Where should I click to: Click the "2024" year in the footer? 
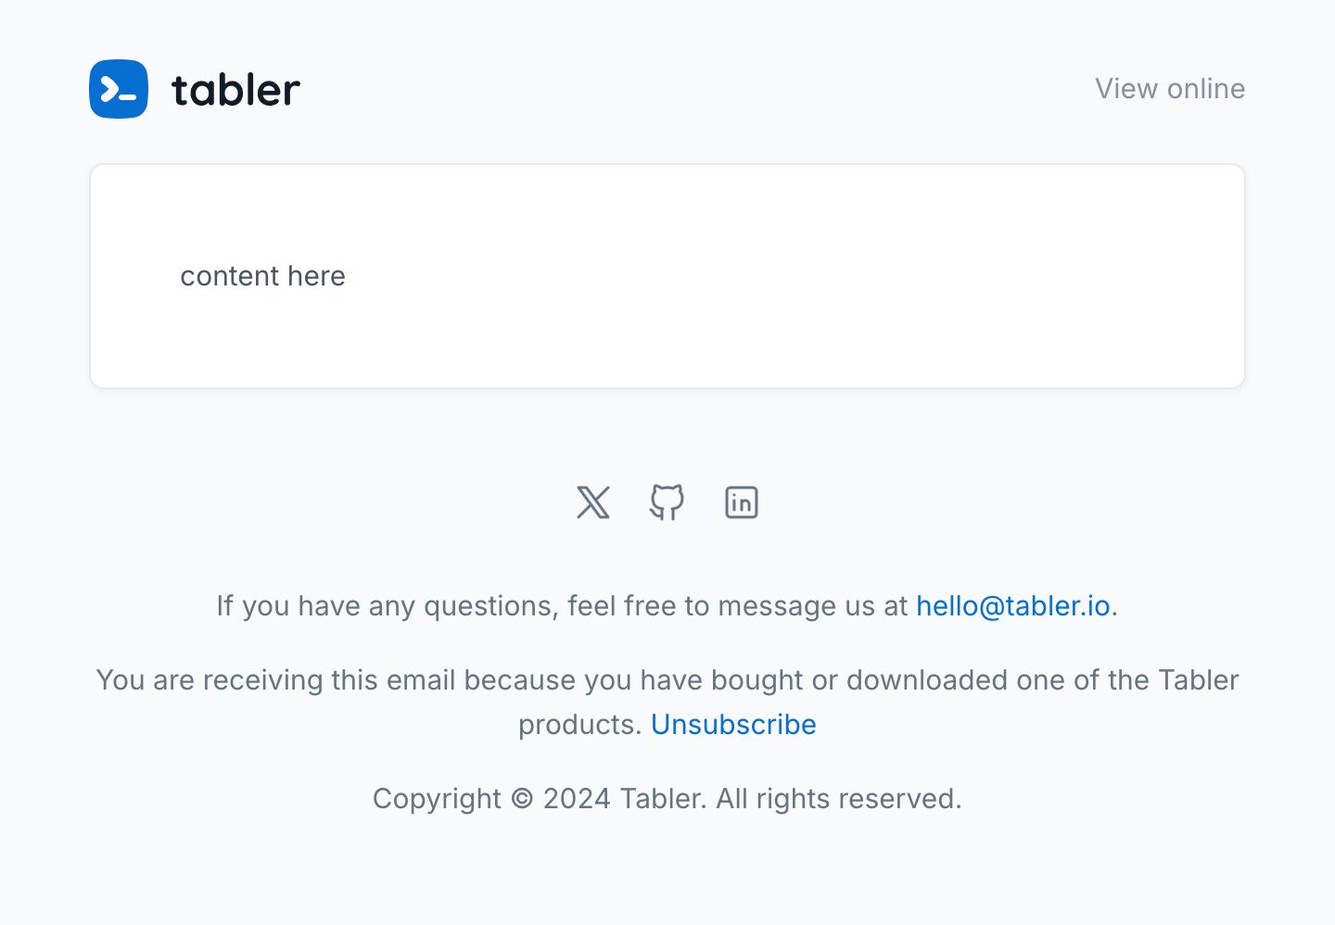coord(577,799)
